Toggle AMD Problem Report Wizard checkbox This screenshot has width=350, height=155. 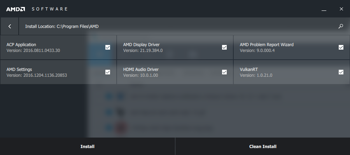[x=341, y=47]
